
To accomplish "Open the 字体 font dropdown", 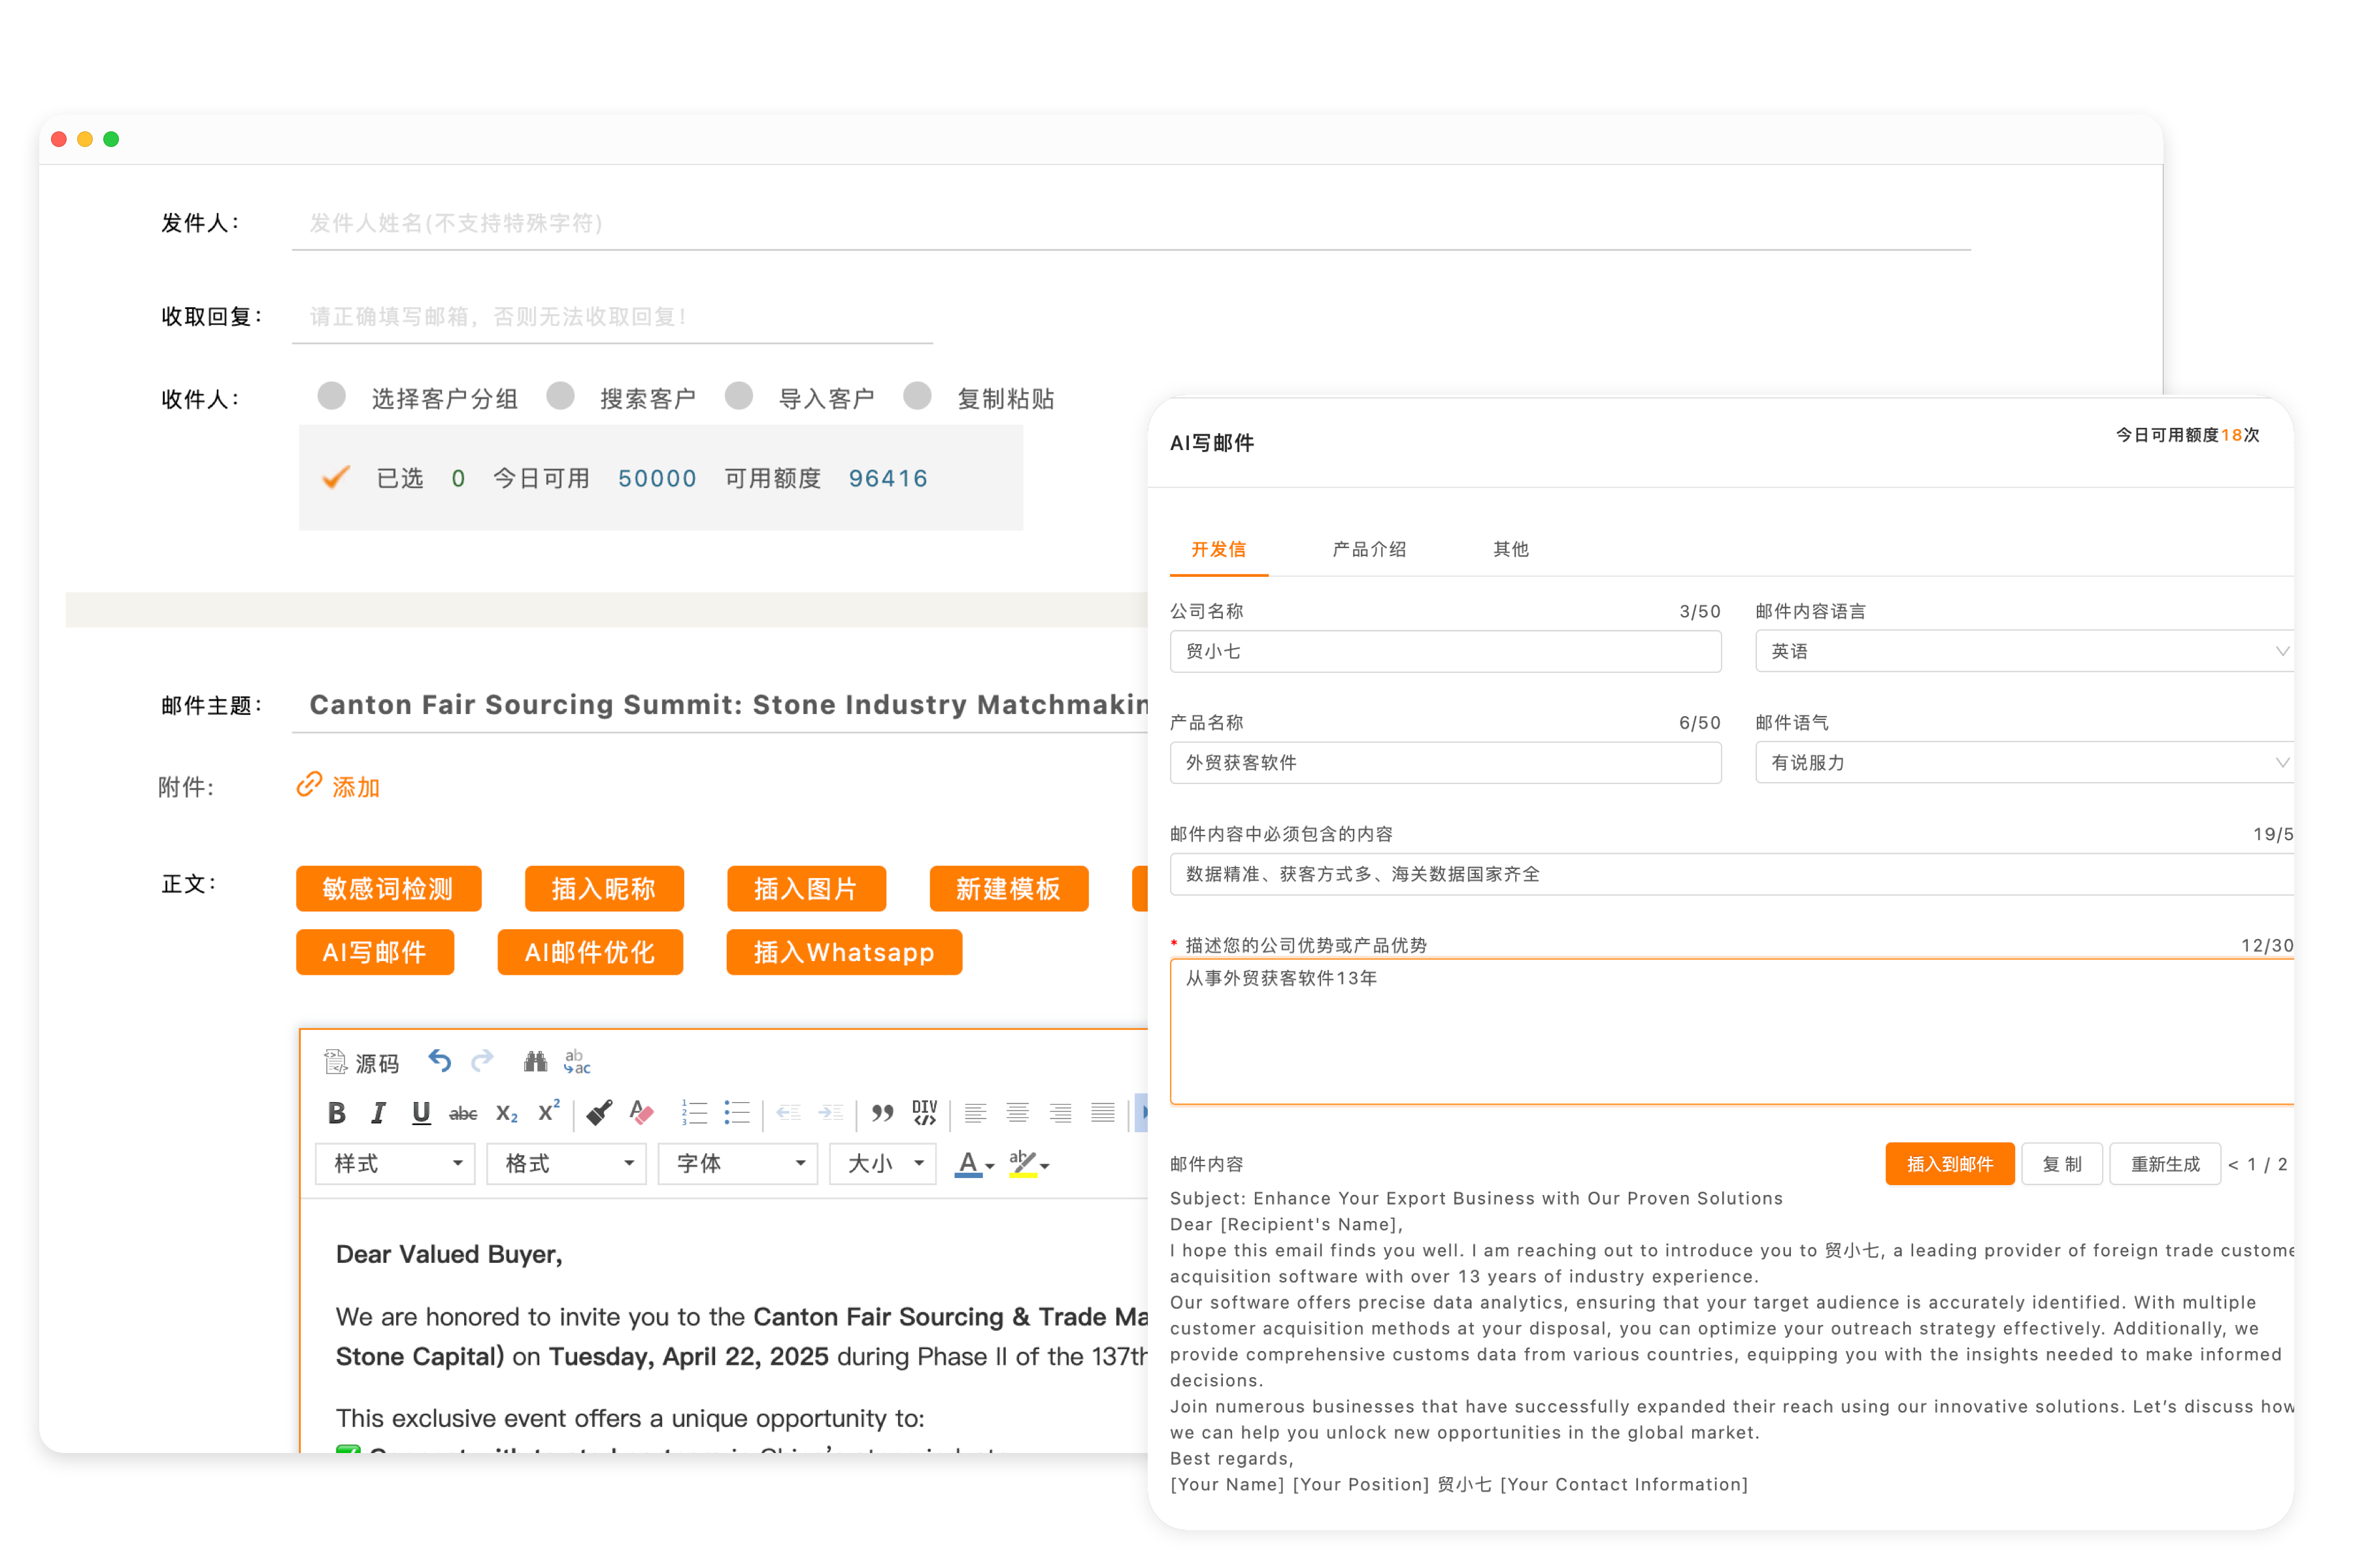I will (x=737, y=1164).
